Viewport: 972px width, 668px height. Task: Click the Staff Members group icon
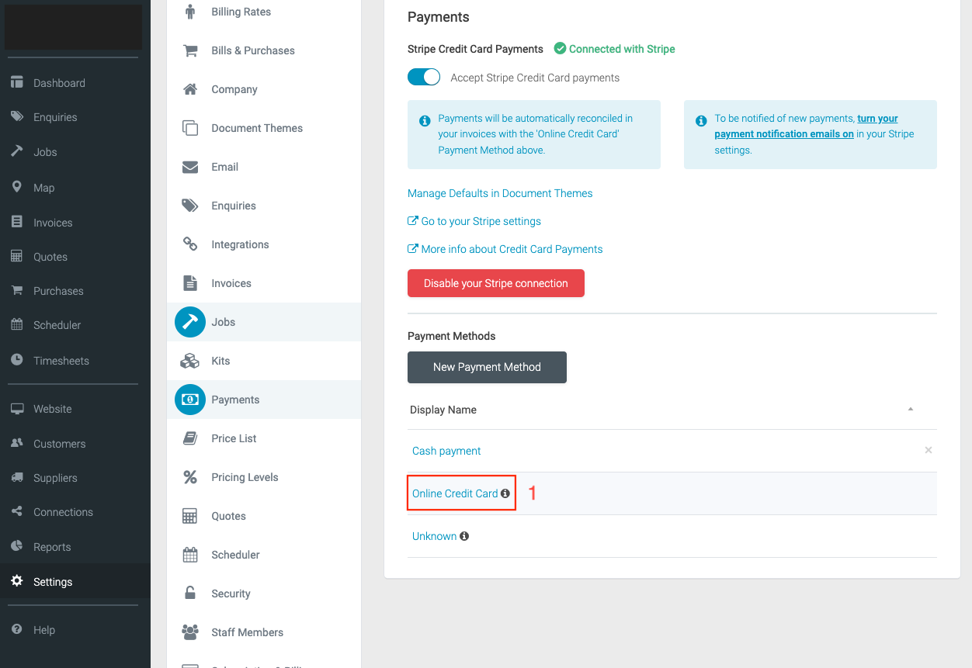190,632
